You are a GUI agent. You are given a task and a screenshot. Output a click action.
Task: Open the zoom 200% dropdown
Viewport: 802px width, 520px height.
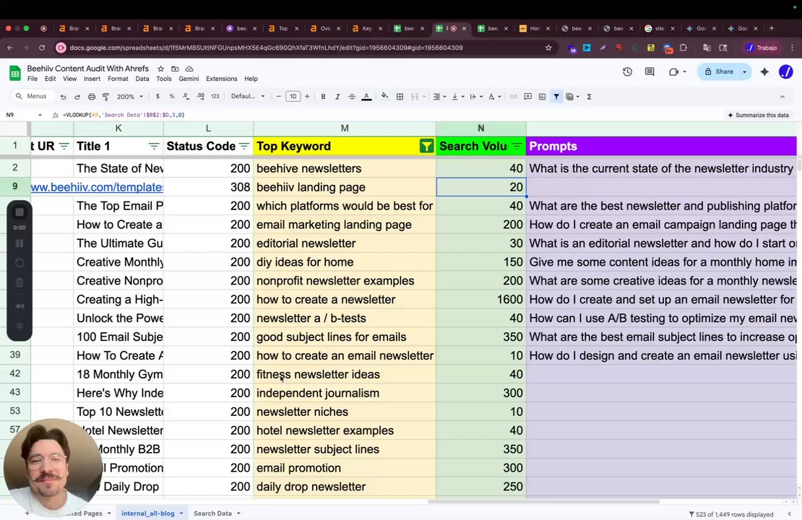130,97
